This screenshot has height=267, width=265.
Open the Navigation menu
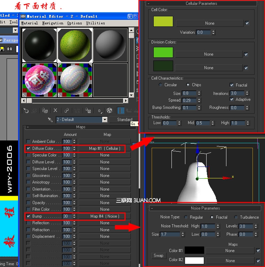53,23
